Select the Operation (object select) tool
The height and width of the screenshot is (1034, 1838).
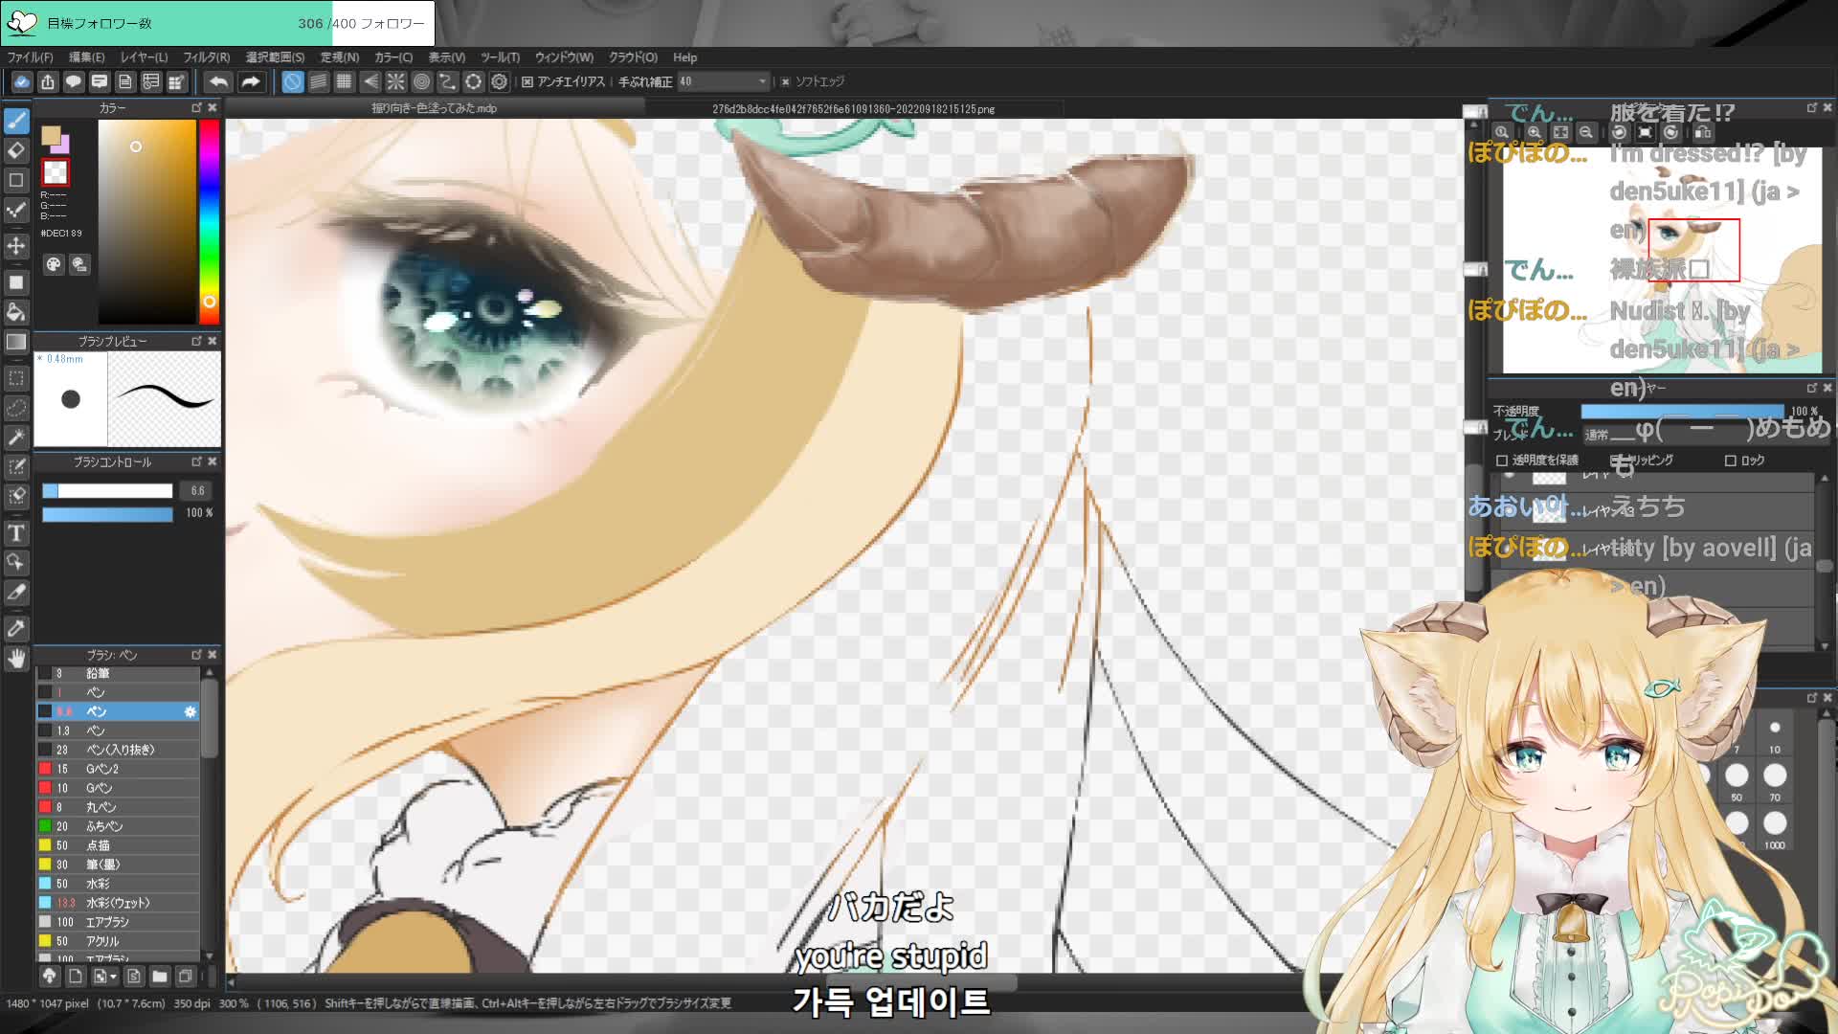tap(16, 563)
